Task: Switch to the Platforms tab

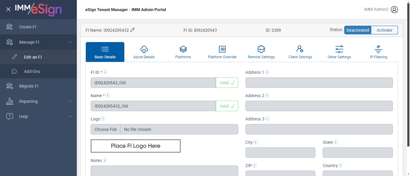Action: 183,52
